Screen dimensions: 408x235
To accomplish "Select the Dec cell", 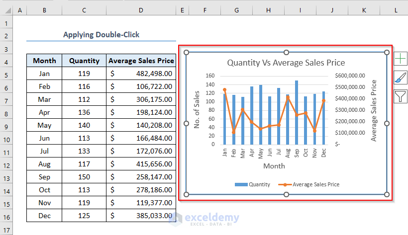I will coord(44,216).
